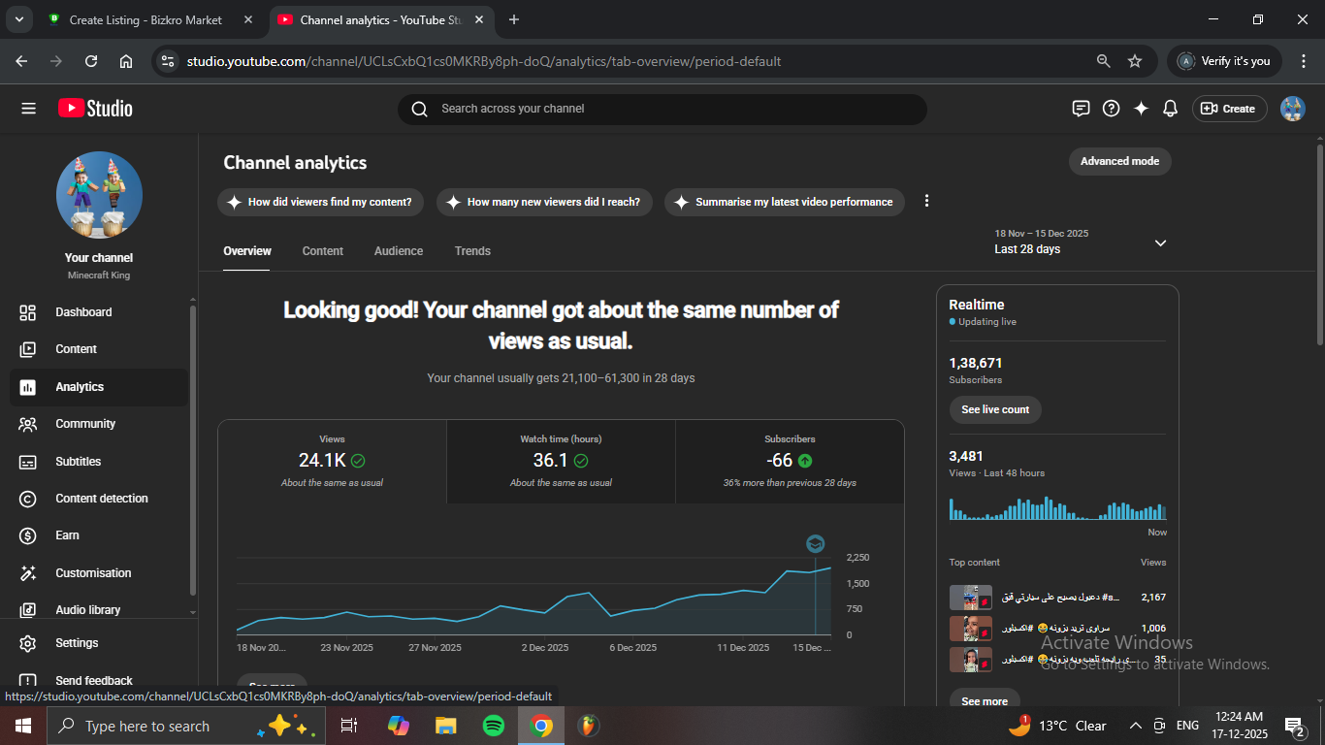Open Audio library from the sidebar

point(87,610)
